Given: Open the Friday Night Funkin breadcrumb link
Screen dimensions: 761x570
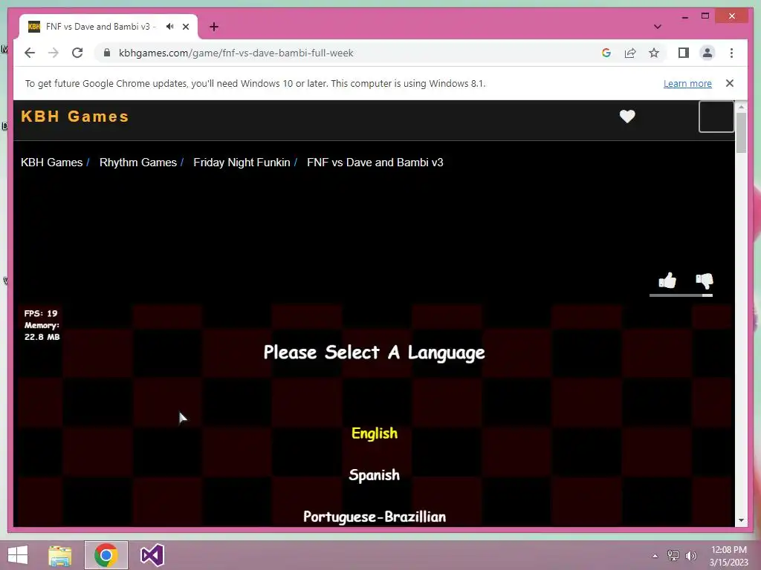Looking at the screenshot, I should [x=242, y=163].
